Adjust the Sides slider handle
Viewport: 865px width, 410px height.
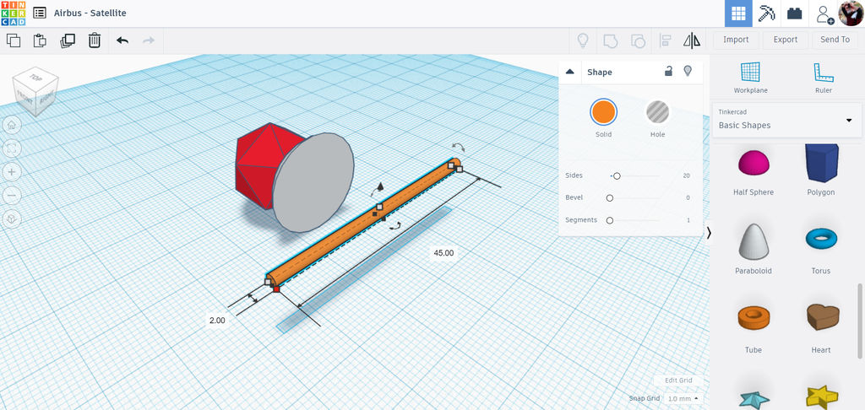coord(617,175)
